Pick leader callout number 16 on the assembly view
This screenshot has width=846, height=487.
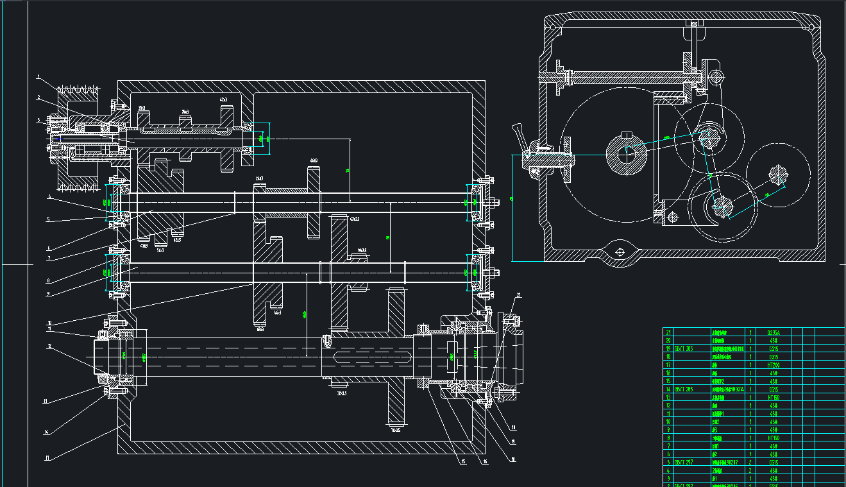[x=485, y=461]
